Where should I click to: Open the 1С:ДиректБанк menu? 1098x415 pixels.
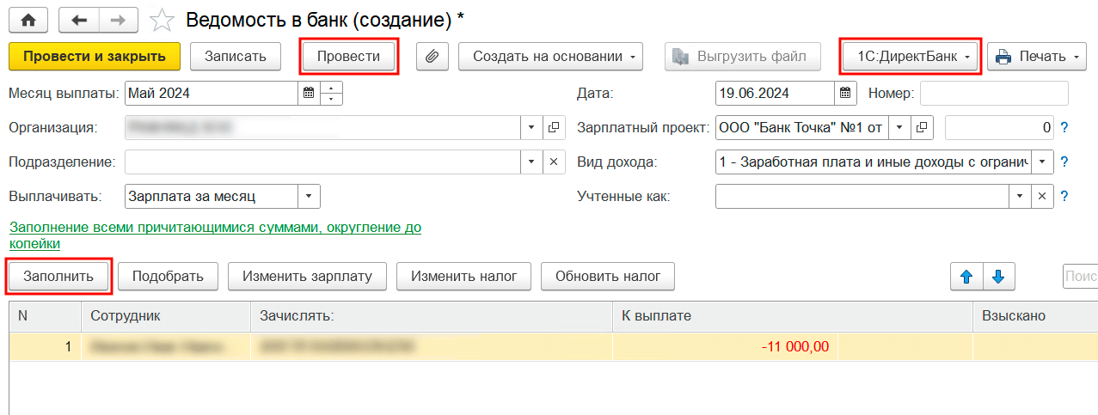coord(910,57)
